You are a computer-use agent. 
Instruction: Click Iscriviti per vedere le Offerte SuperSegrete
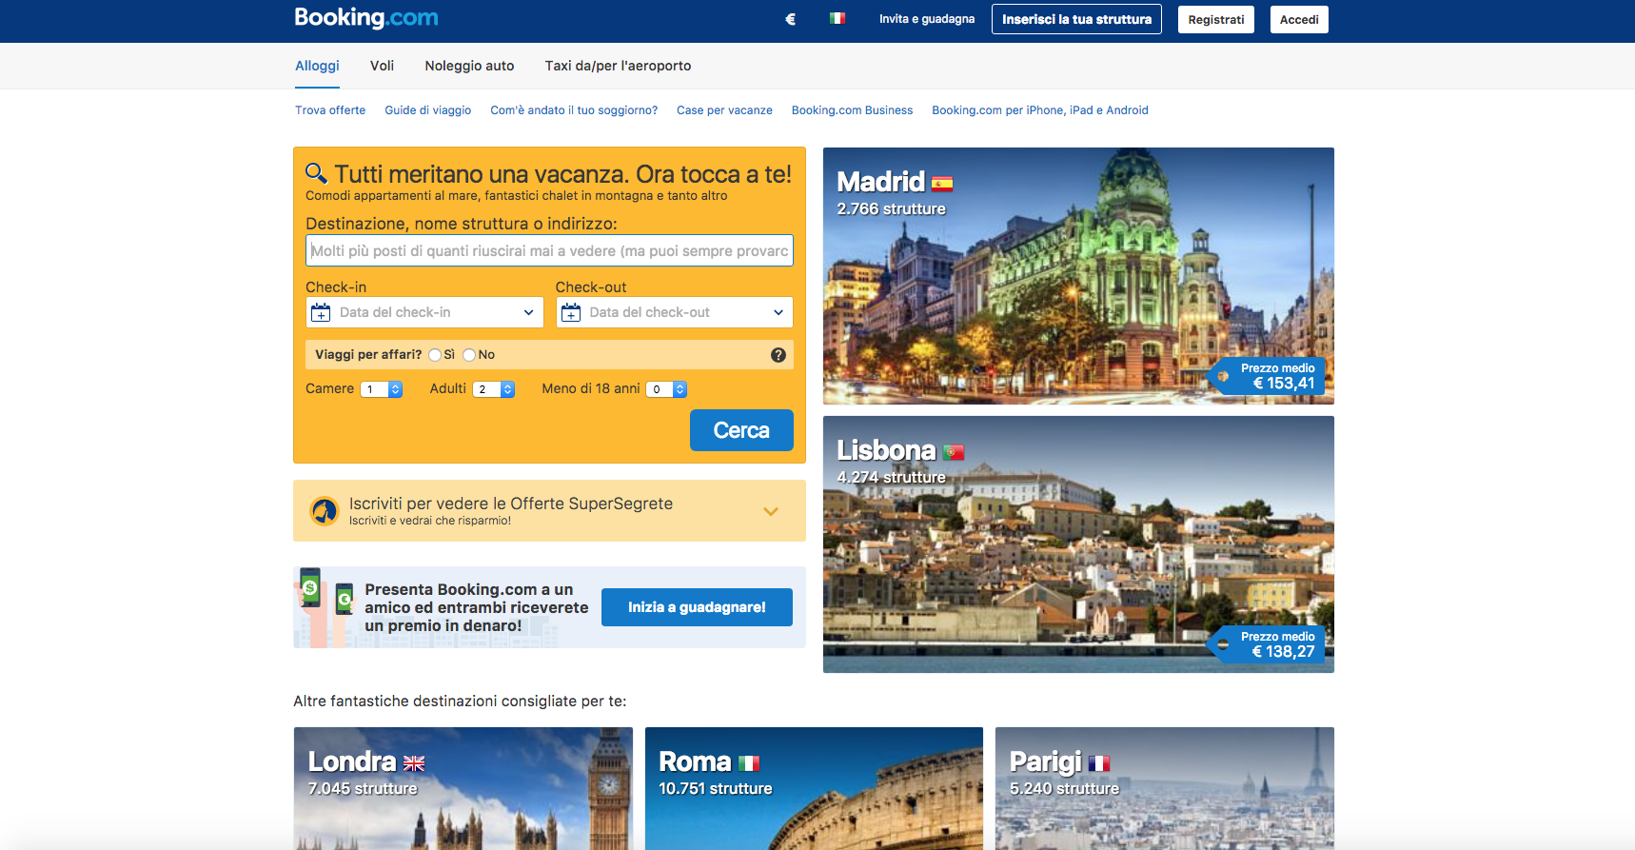click(511, 504)
